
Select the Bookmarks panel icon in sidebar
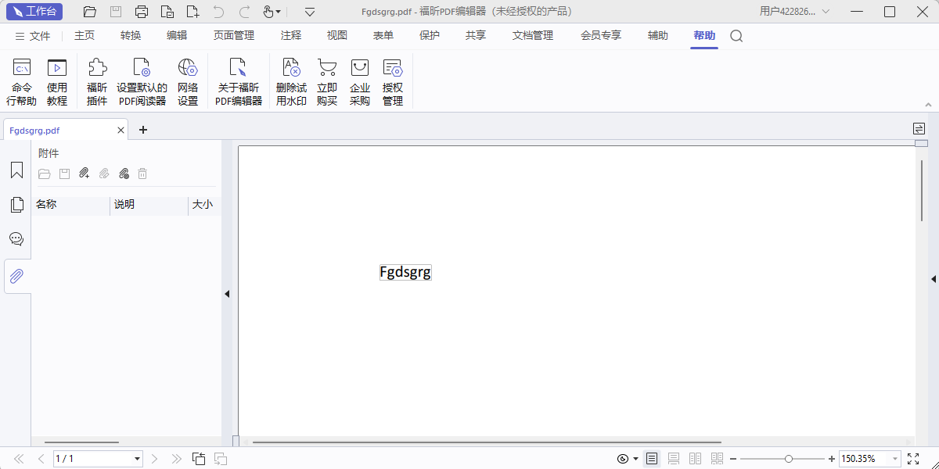point(16,170)
